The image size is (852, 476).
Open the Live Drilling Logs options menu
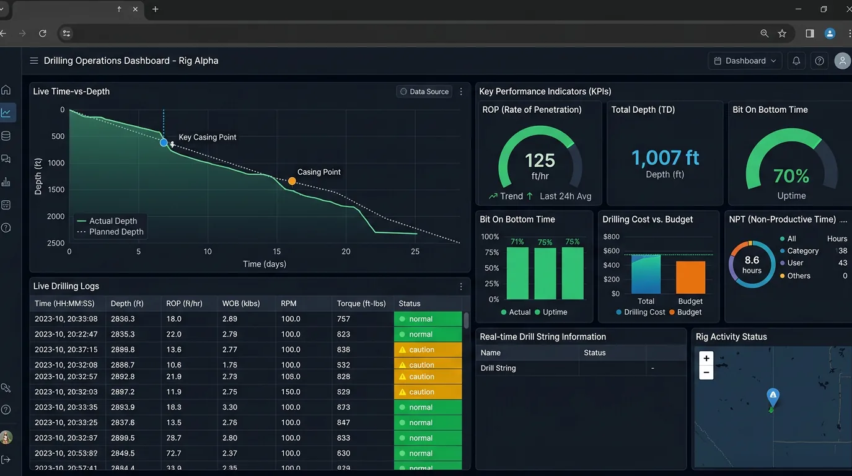tap(461, 286)
